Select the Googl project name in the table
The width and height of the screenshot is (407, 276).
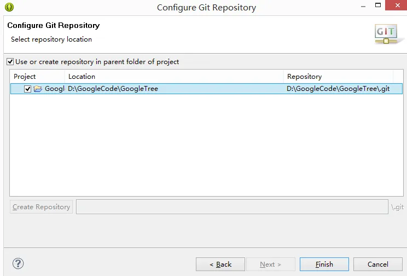point(54,89)
